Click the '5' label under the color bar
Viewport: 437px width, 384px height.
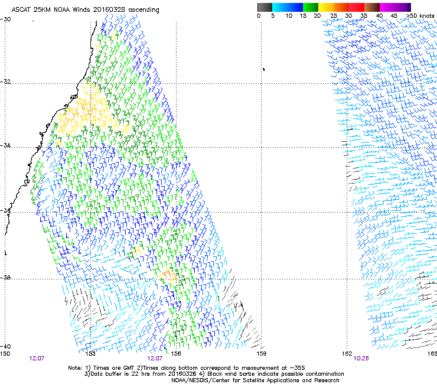[273, 16]
